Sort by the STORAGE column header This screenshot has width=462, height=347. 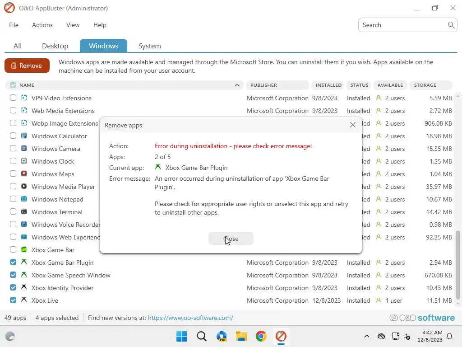tap(430, 85)
